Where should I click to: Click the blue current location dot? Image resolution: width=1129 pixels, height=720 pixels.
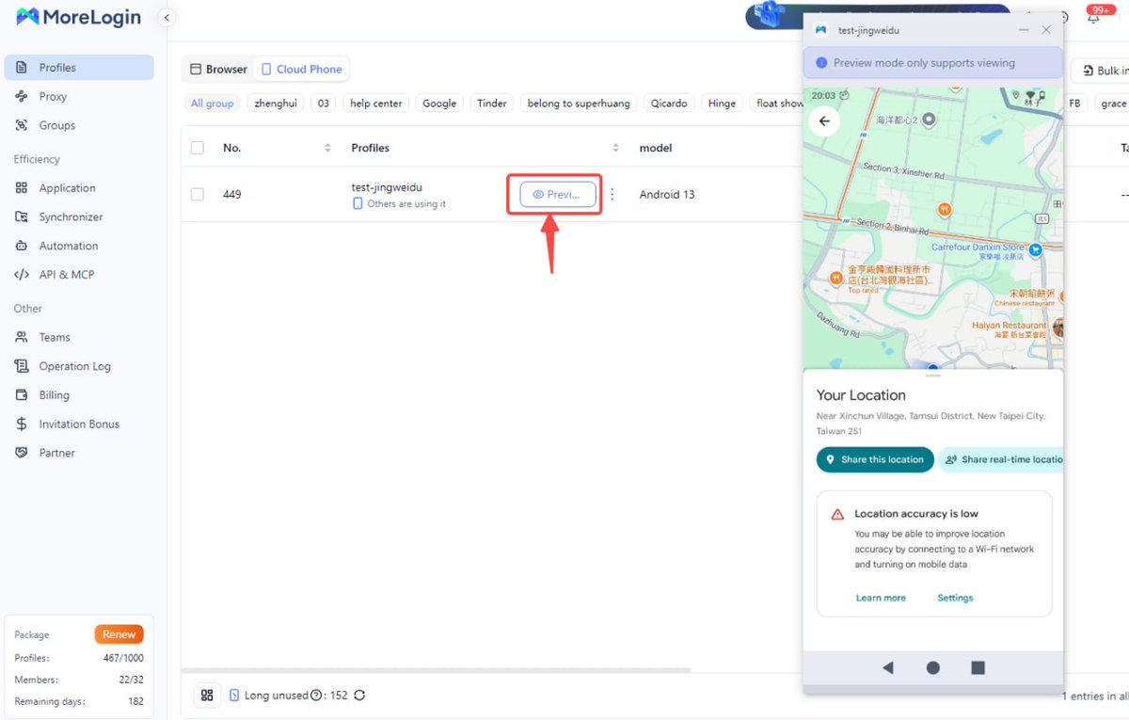tap(932, 366)
